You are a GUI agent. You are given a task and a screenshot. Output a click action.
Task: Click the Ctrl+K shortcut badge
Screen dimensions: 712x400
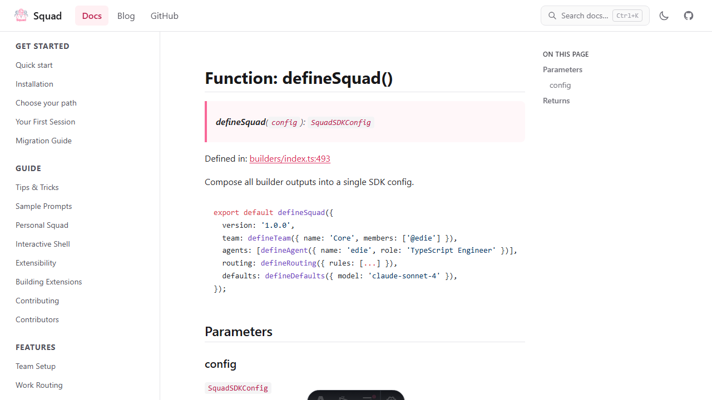coord(627,16)
